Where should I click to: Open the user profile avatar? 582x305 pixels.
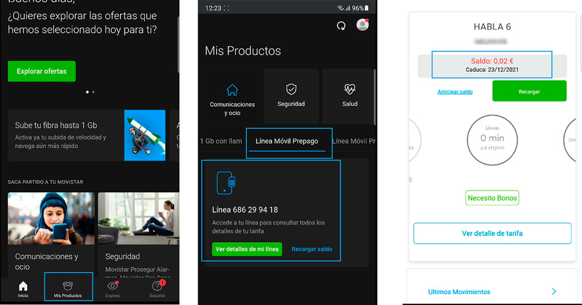[x=362, y=25]
